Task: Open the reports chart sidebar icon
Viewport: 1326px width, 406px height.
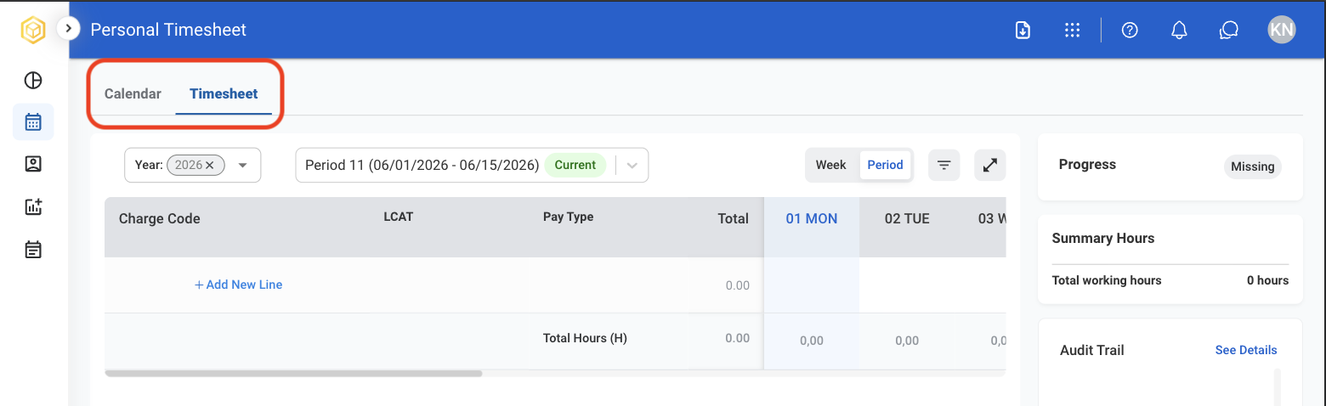Action: [33, 206]
